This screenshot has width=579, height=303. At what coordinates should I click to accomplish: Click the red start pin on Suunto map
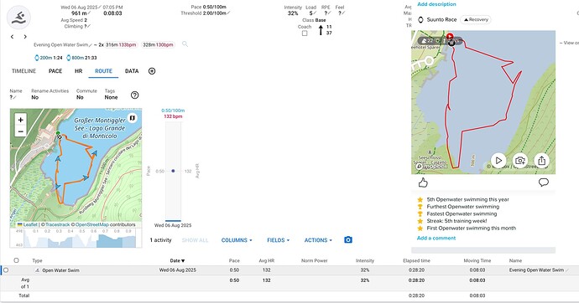450,37
